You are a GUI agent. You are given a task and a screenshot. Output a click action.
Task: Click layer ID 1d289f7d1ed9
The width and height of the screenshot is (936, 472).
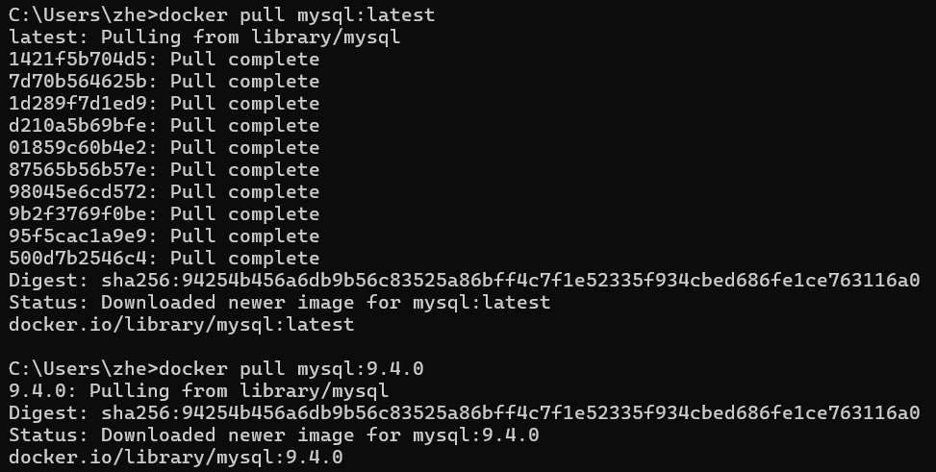tap(78, 103)
